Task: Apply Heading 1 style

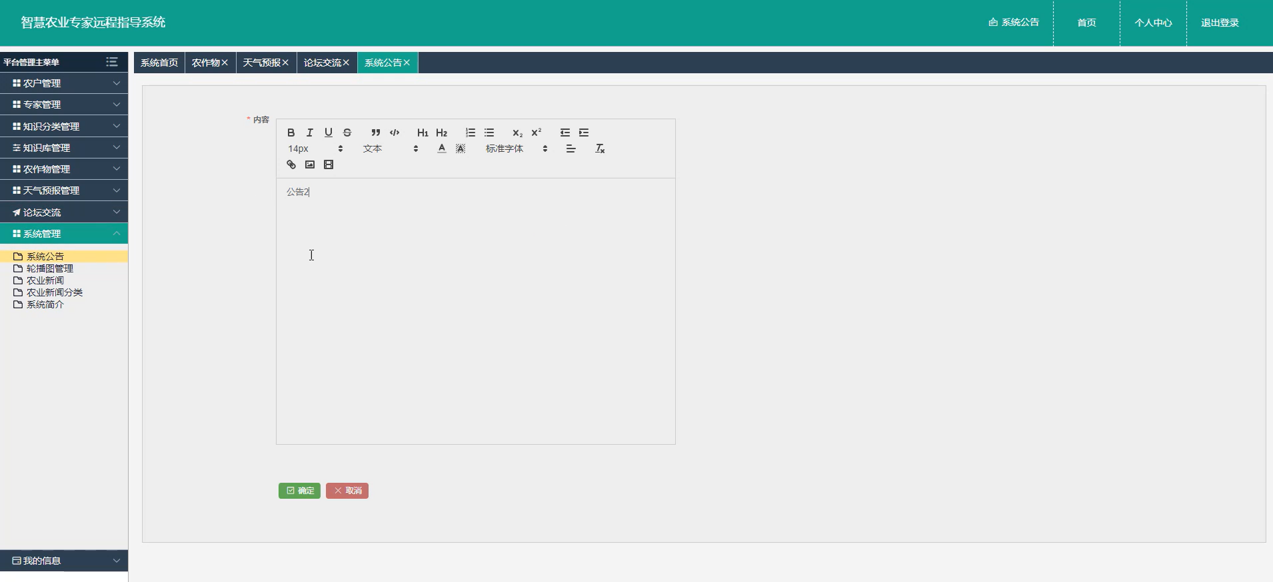Action: tap(423, 133)
